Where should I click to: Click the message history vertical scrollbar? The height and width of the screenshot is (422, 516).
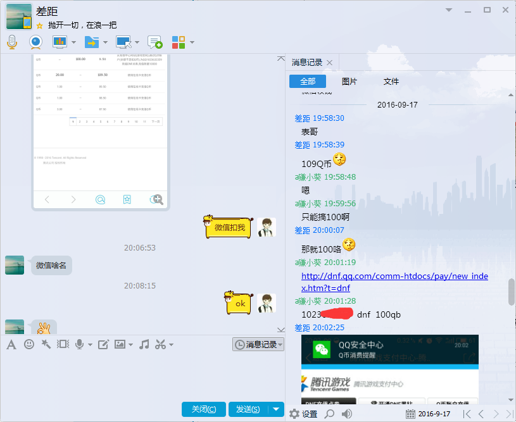(512, 292)
